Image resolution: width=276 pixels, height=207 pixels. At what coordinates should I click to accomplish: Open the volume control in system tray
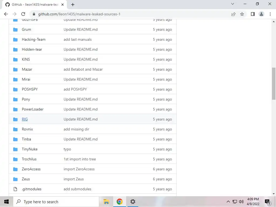point(241,202)
